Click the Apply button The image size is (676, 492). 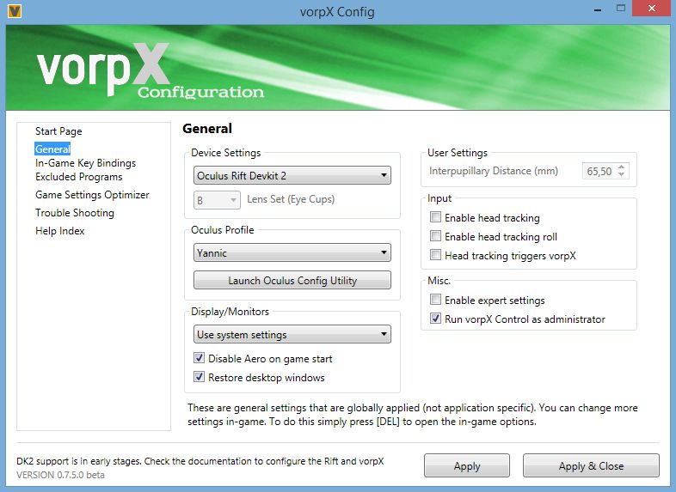(466, 465)
